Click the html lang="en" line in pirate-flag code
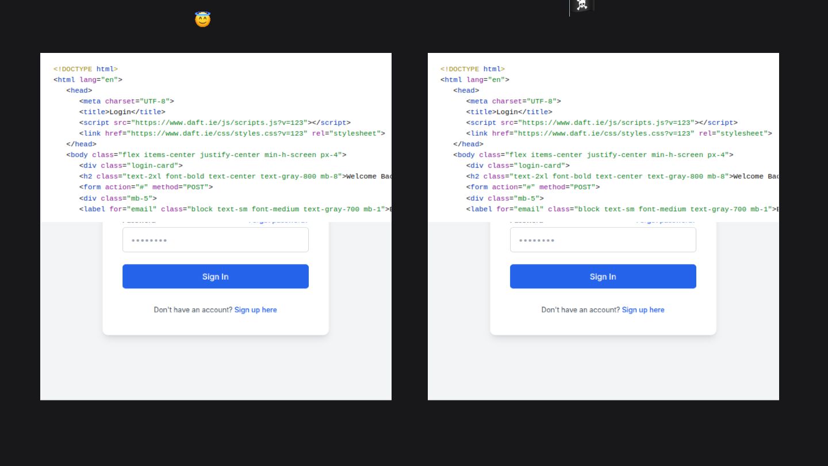Screen dimensions: 828x466 [x=475, y=80]
